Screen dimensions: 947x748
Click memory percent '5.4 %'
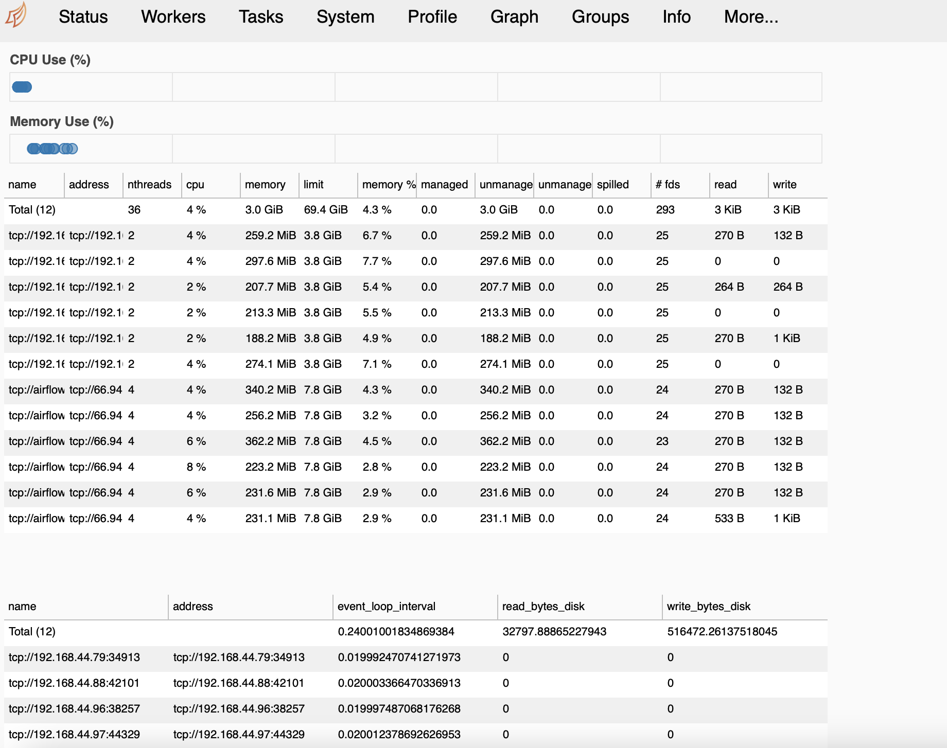click(x=377, y=287)
